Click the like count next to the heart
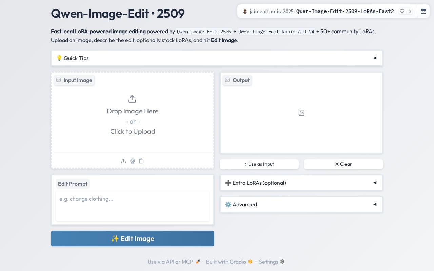Screen dimensions: 434x271 tap(410, 11)
